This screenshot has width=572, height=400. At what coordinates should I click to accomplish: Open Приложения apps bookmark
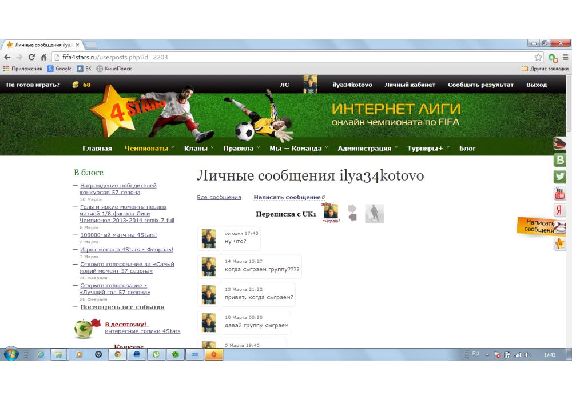pyautogui.click(x=22, y=69)
